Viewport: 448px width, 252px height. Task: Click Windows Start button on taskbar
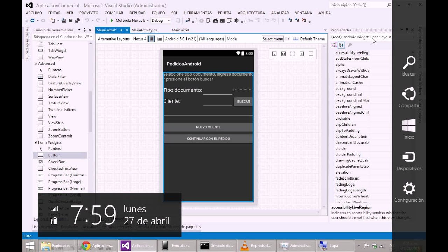(x=30, y=246)
